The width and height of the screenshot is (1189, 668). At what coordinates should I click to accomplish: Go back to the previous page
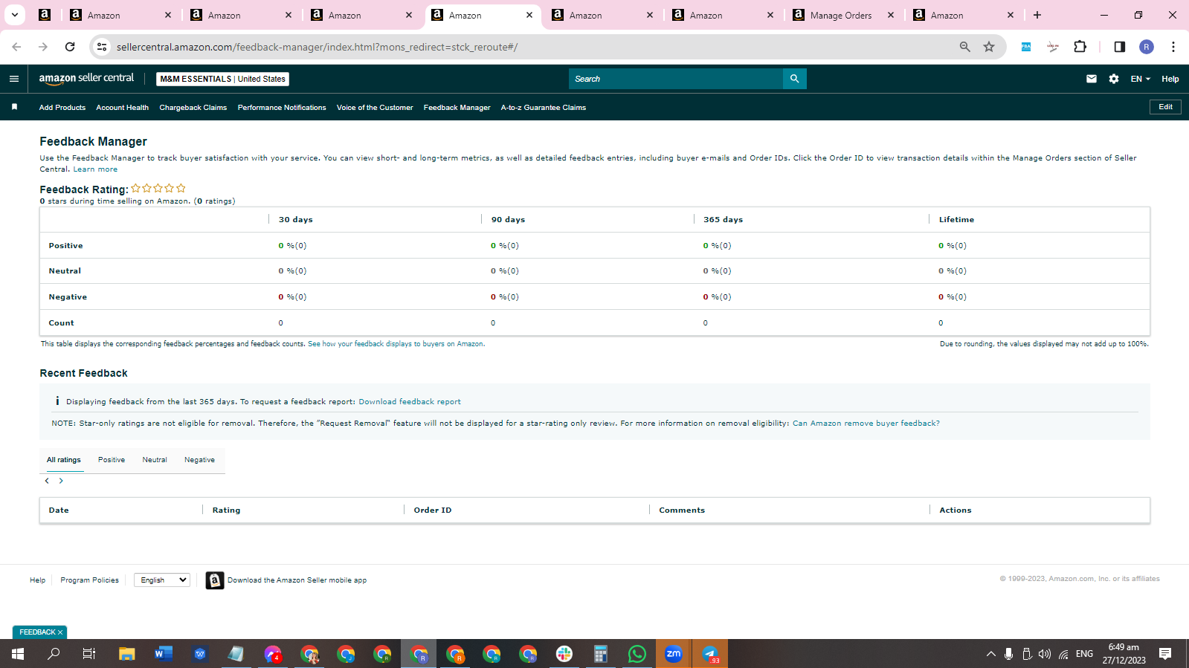click(16, 47)
